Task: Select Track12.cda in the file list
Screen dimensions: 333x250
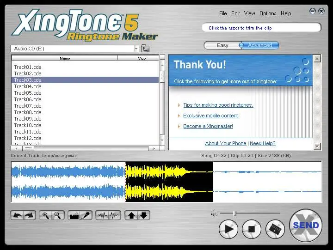Action: [85, 138]
